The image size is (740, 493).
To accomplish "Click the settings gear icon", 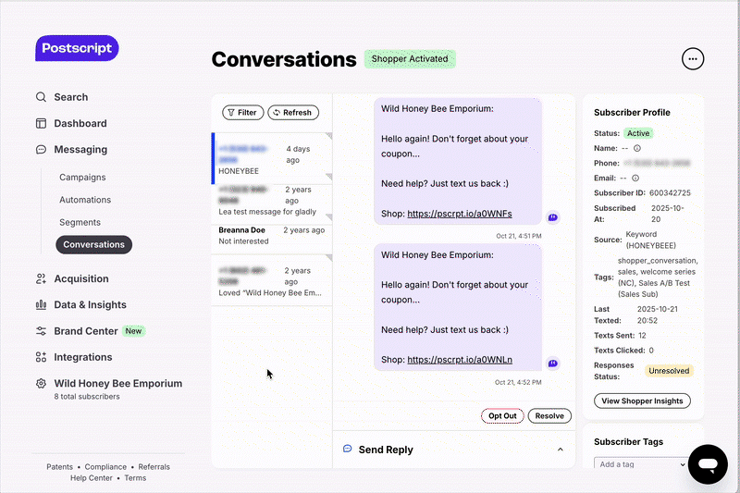I will click(x=41, y=384).
